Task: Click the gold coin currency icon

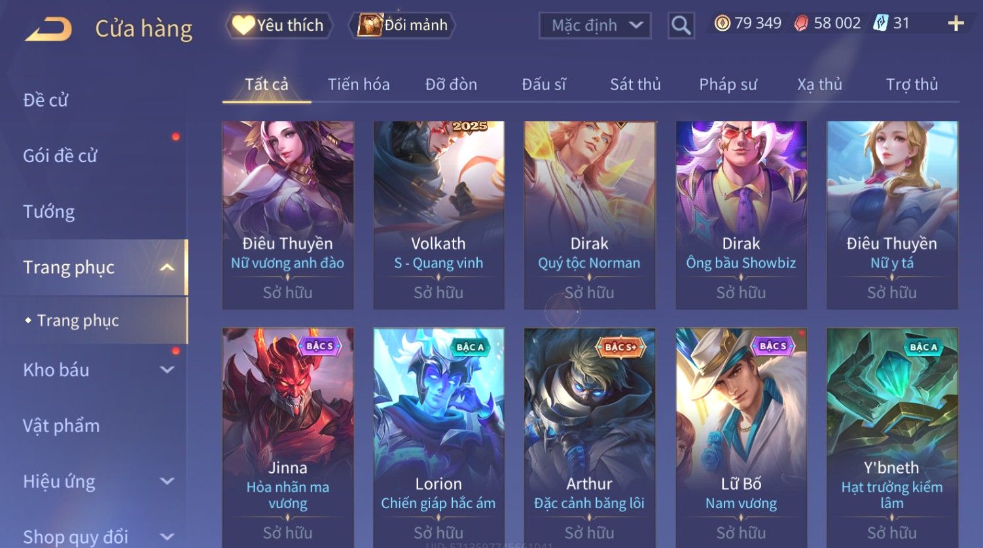Action: [x=723, y=24]
